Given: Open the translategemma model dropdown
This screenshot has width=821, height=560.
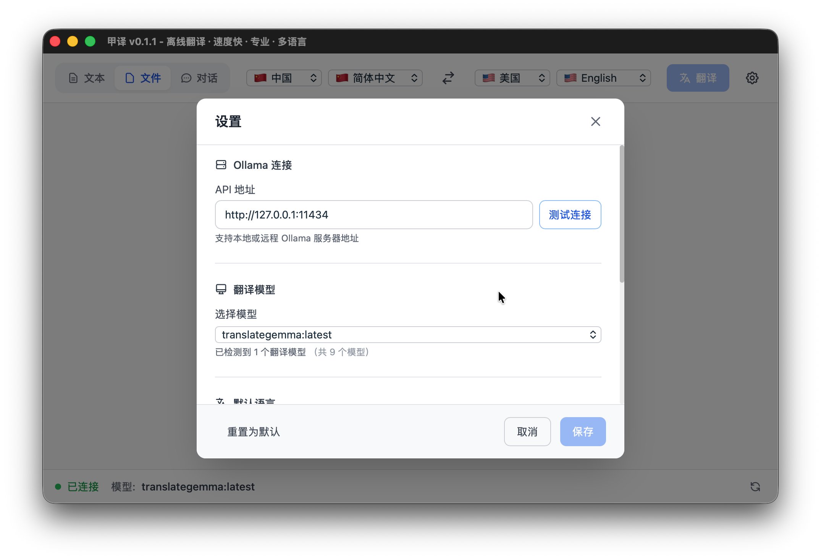Looking at the screenshot, I should click(x=408, y=335).
